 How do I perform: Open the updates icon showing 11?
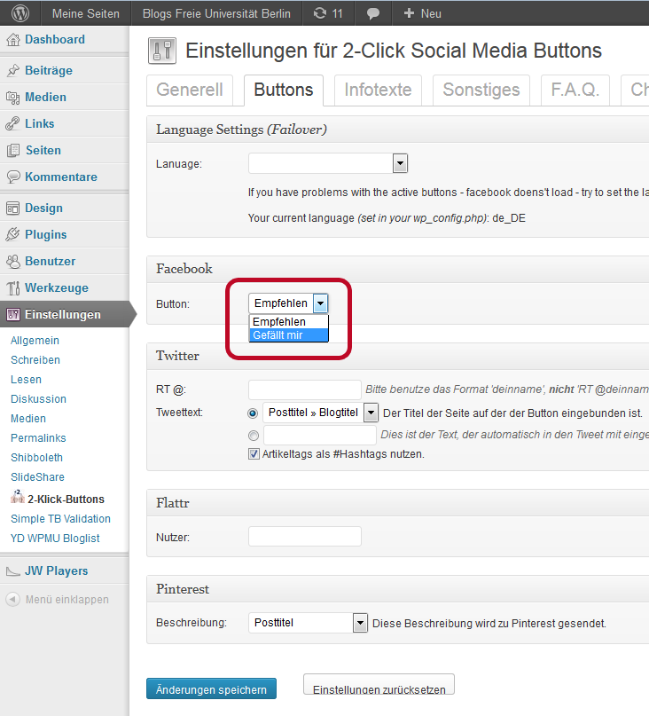[328, 13]
